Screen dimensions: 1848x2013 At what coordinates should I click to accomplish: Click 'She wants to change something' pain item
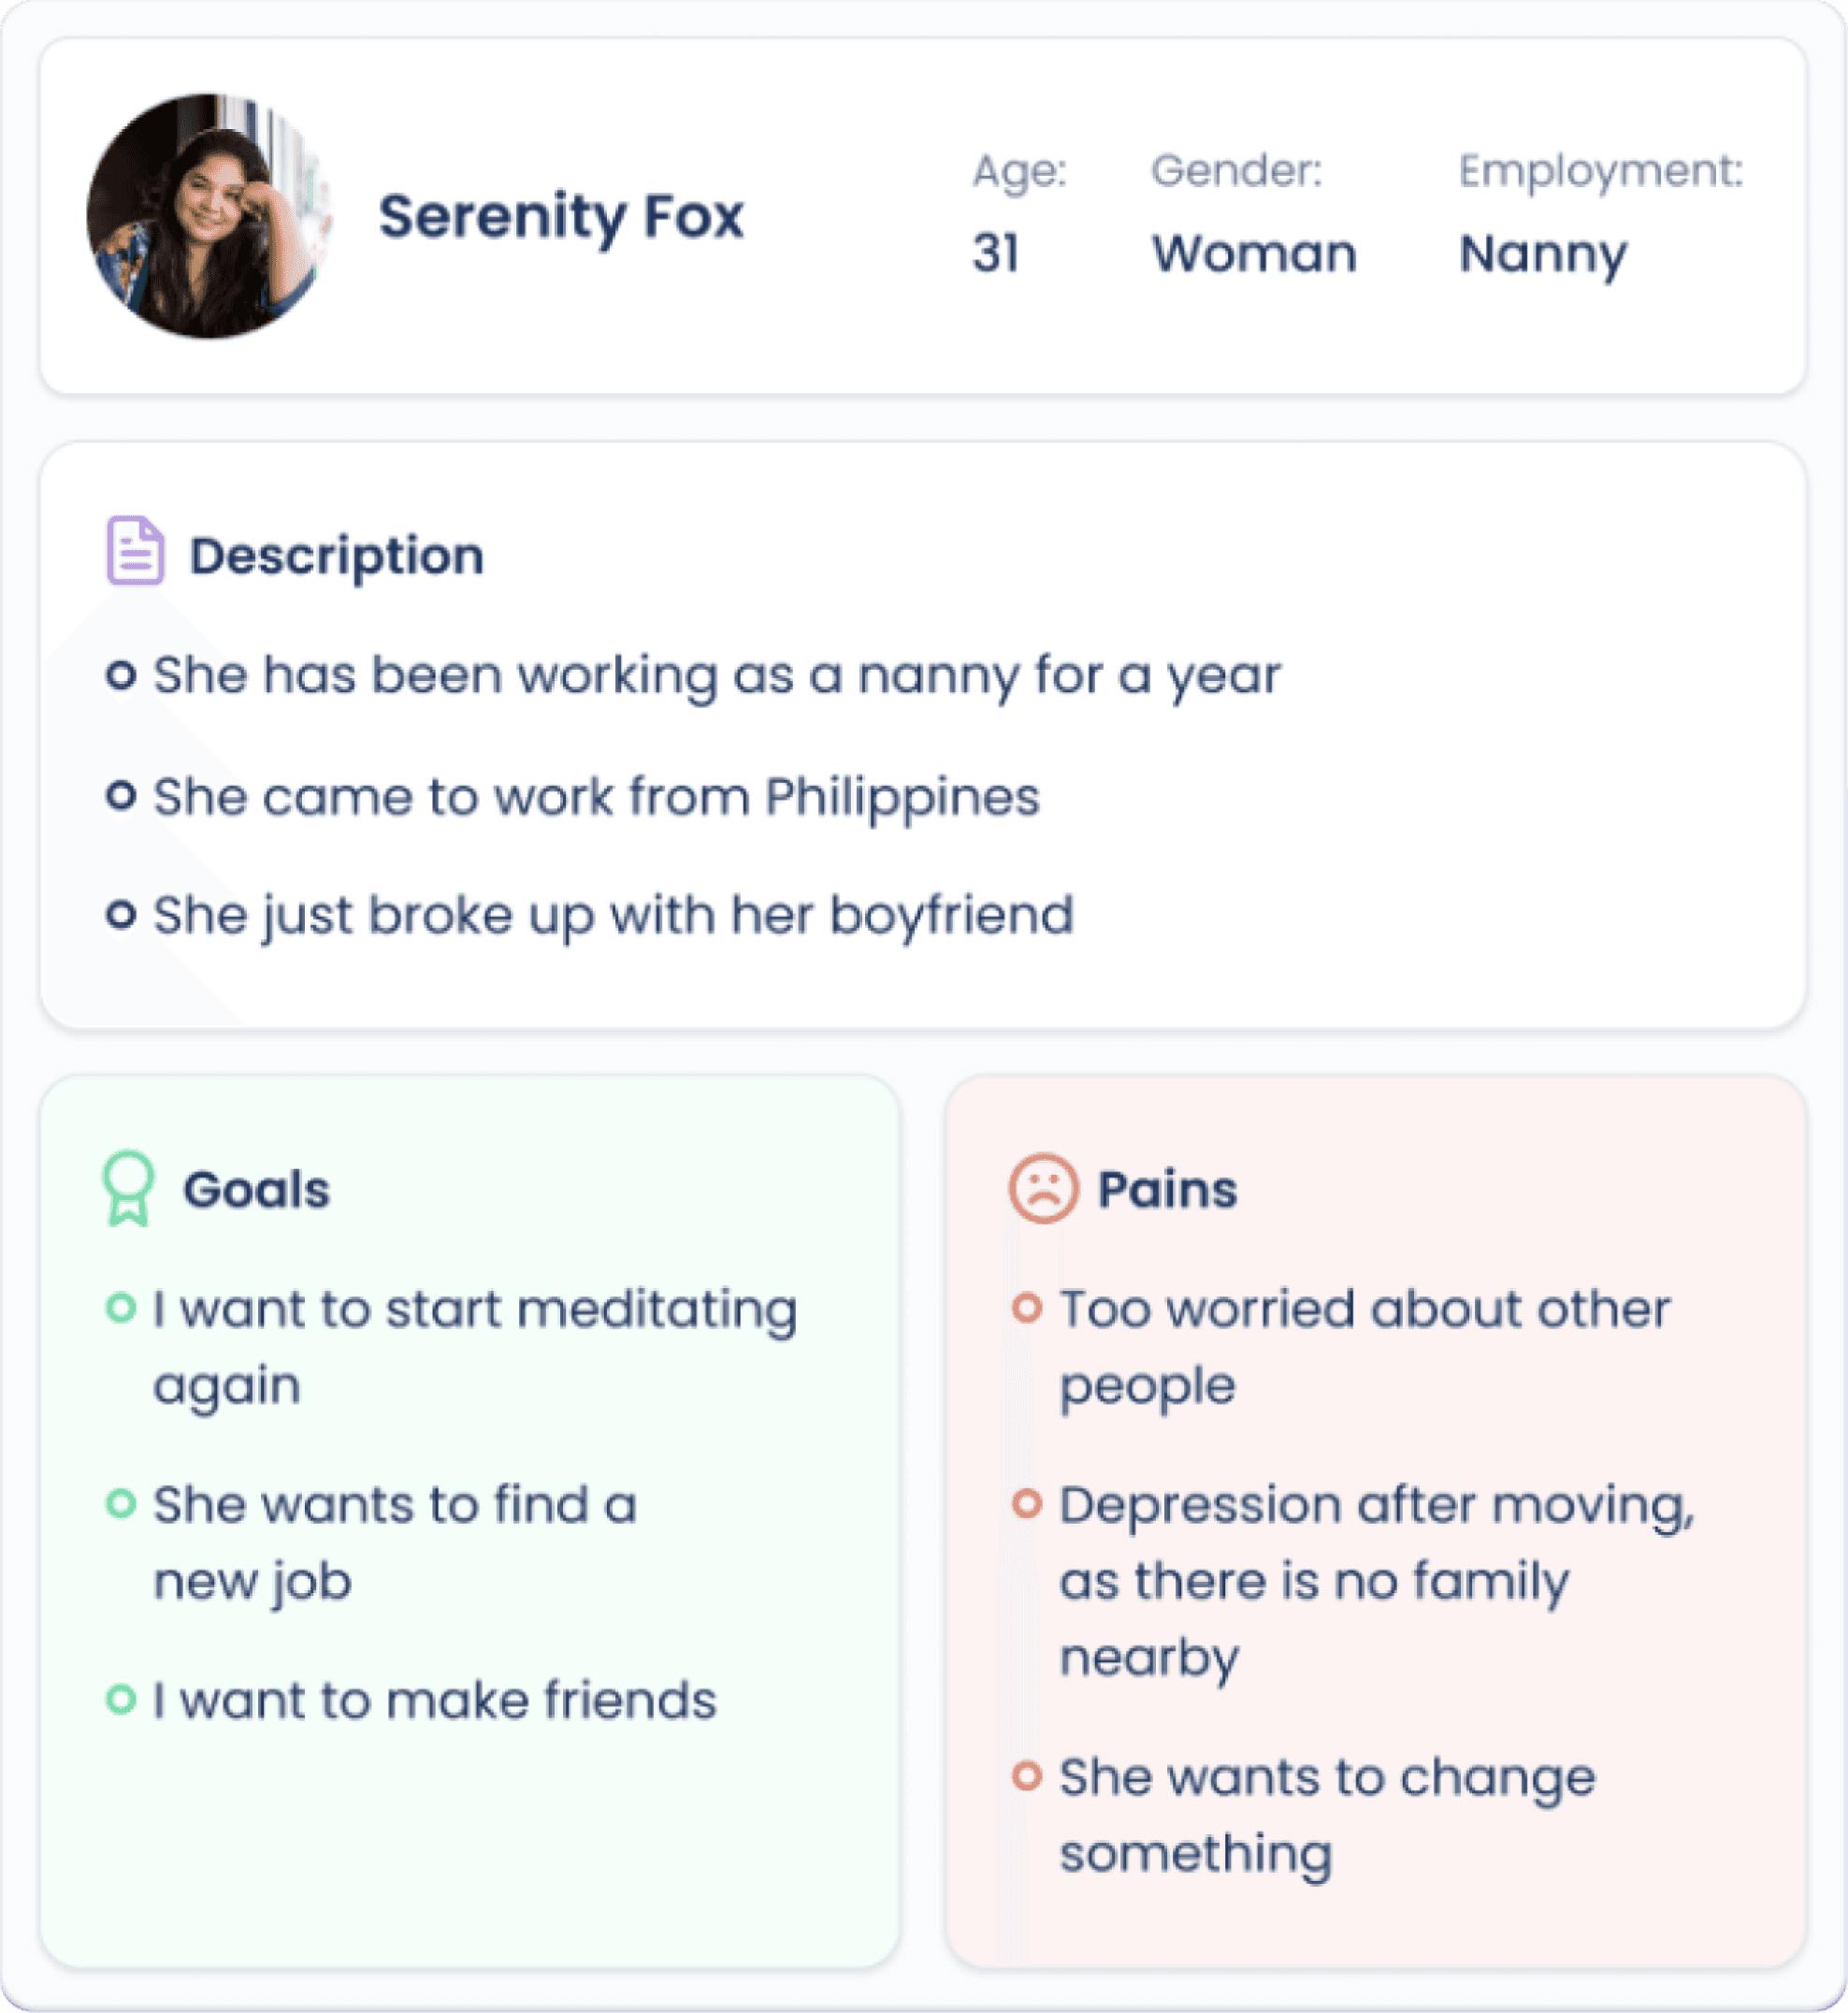click(x=1327, y=1816)
